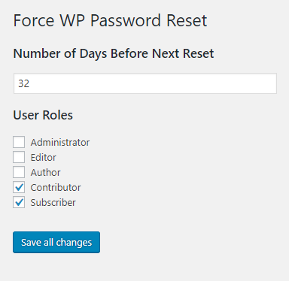Click the Number of Days Before Next Reset heading

114,54
